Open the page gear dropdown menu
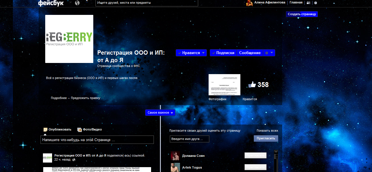Screen dimensions: 372x172 (269, 53)
